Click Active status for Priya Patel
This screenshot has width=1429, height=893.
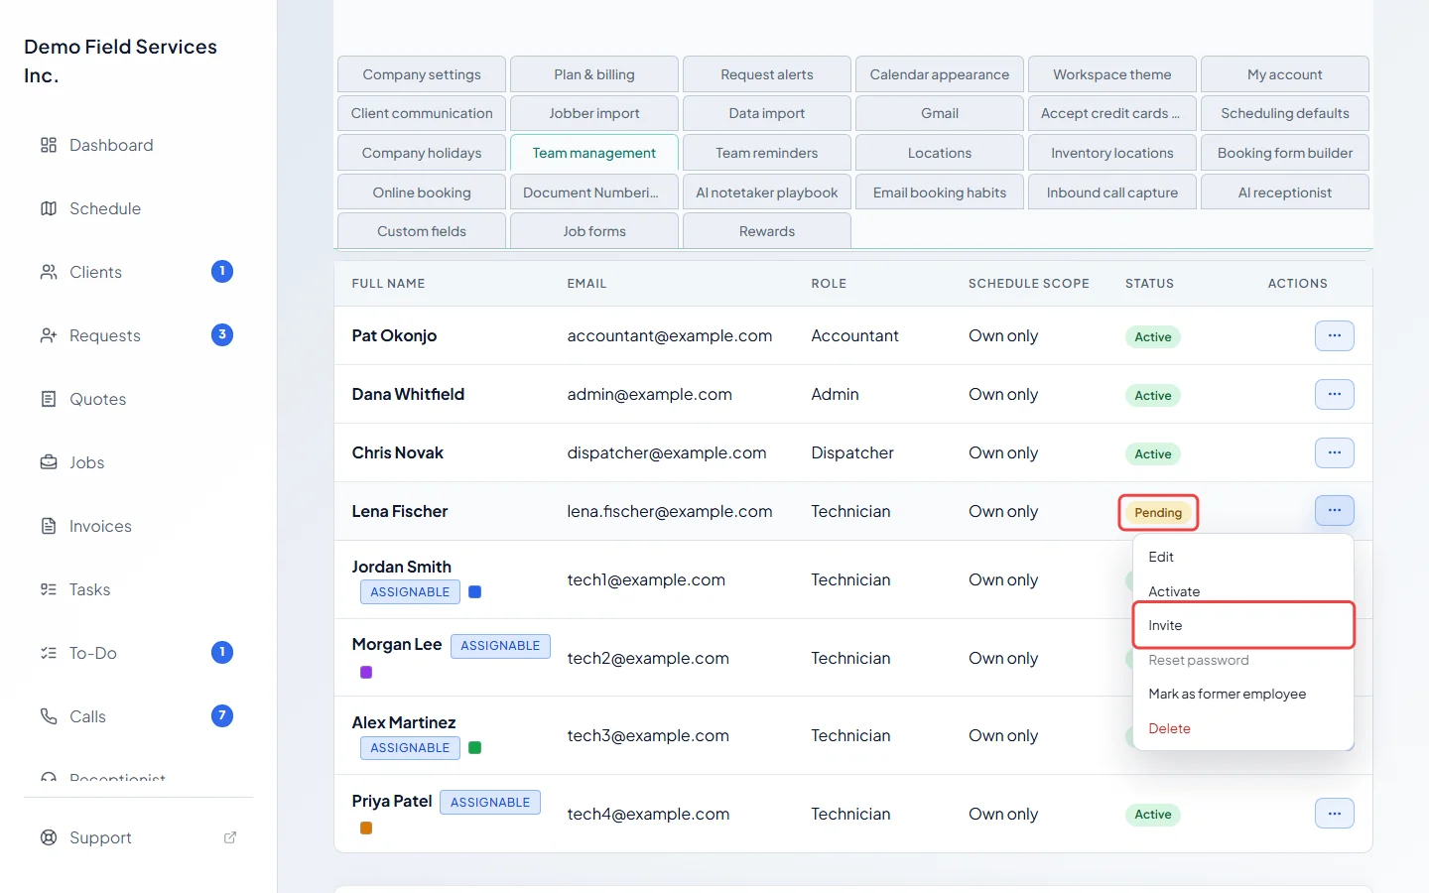click(x=1153, y=815)
